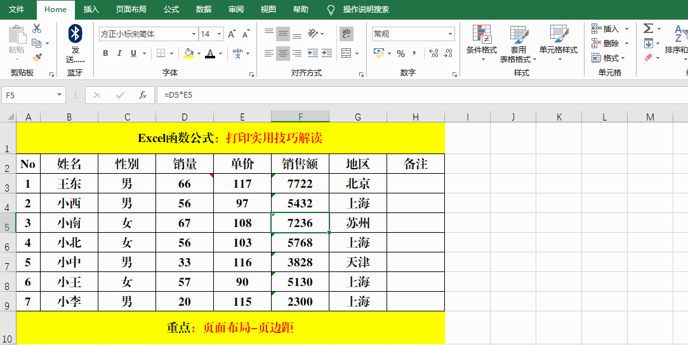Switch to the 公式 tab
Screen dimensions: 688x345
point(171,10)
